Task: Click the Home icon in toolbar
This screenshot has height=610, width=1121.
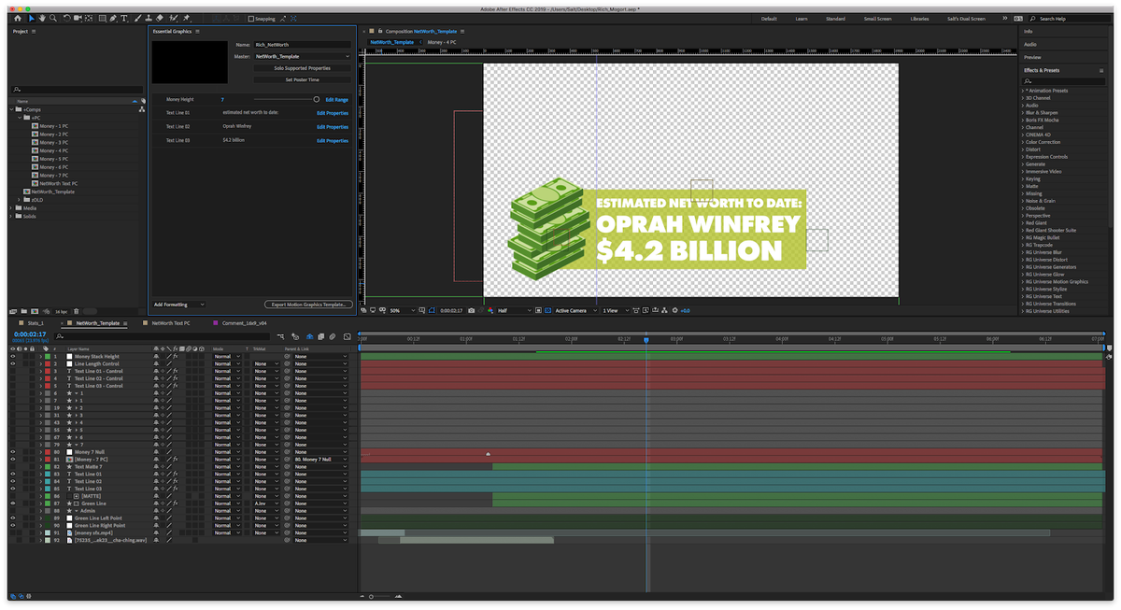Action: tap(17, 19)
